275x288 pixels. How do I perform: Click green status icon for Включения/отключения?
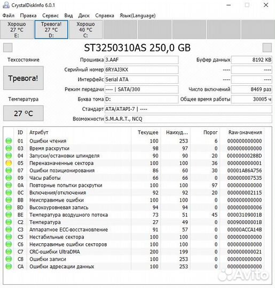pyautogui.click(x=9, y=193)
